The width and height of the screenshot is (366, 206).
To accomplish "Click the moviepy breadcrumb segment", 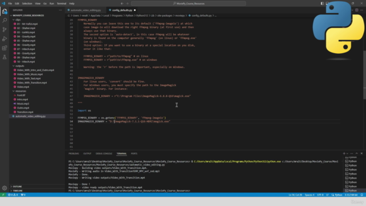I will point(180,15).
